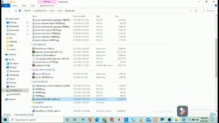The width and height of the screenshot is (219, 123).
Task: Switch to details view layout icon
Action: 212,115
